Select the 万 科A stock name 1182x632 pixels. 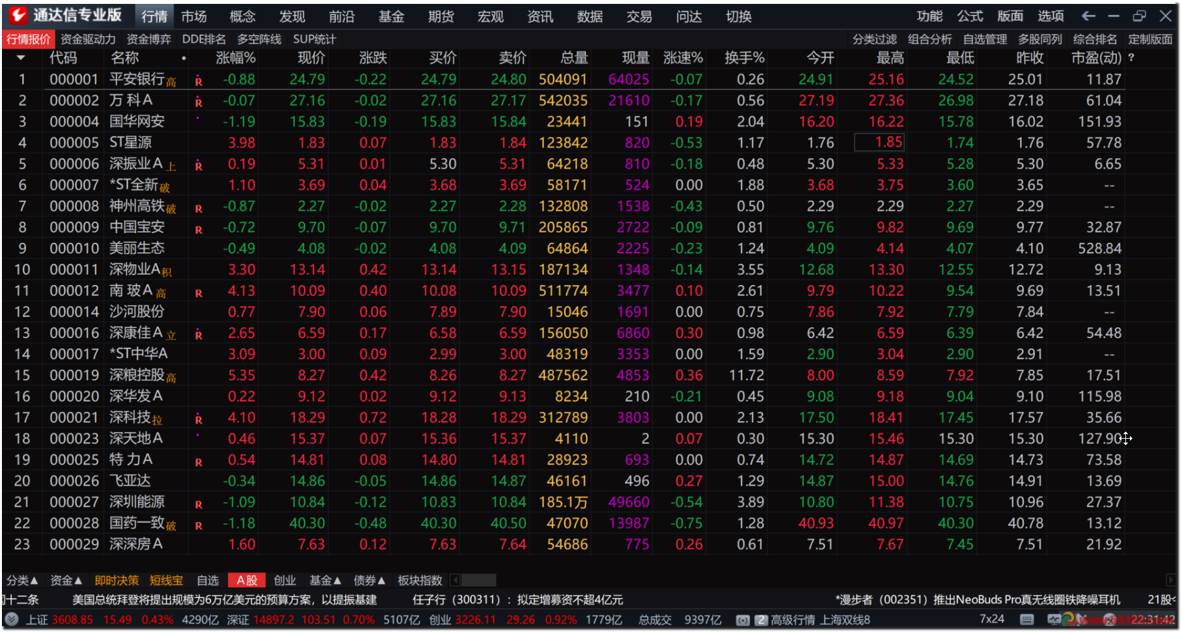click(131, 100)
